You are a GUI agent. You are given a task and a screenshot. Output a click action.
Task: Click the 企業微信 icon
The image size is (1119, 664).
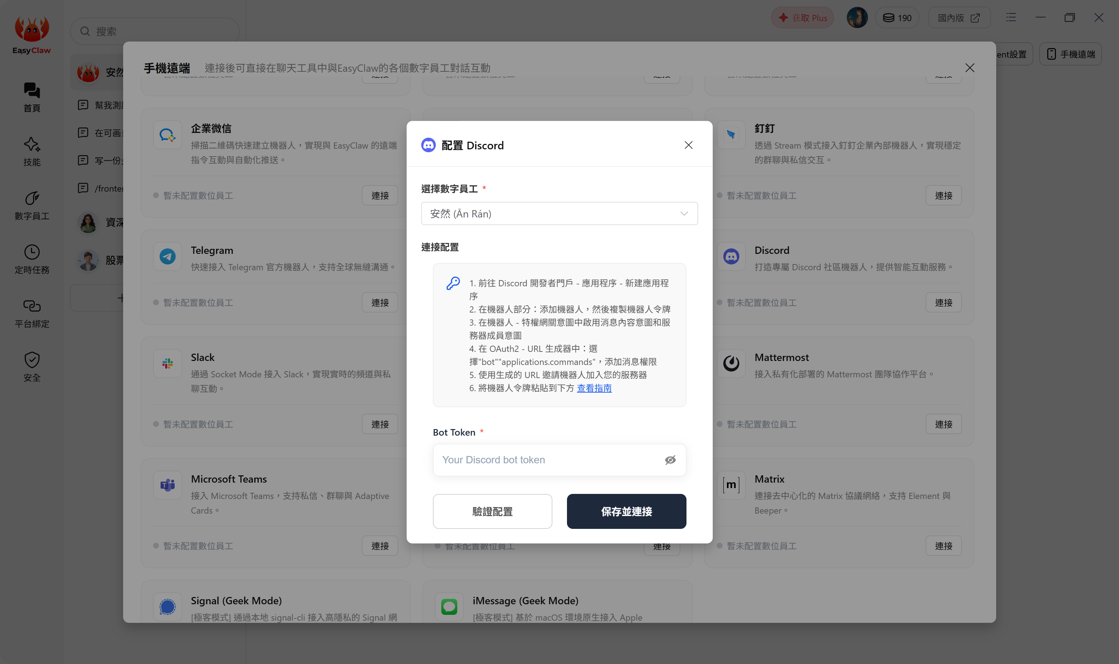pyautogui.click(x=167, y=135)
